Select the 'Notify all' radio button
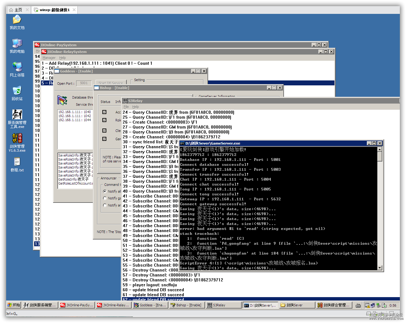 click(x=105, y=191)
